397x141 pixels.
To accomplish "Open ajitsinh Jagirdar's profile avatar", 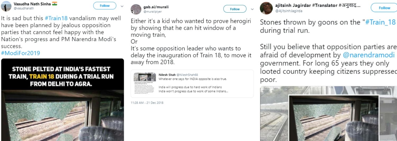I will 266,8.
